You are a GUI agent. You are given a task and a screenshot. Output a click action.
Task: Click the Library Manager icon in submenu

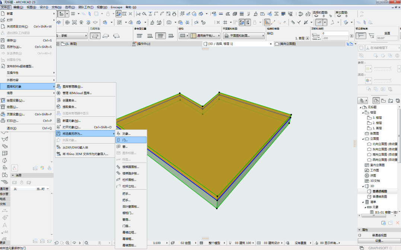click(58, 86)
